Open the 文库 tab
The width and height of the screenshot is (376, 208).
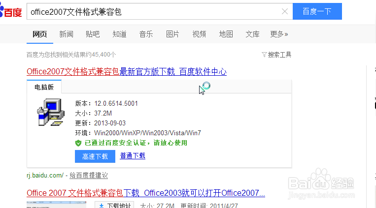point(252,34)
